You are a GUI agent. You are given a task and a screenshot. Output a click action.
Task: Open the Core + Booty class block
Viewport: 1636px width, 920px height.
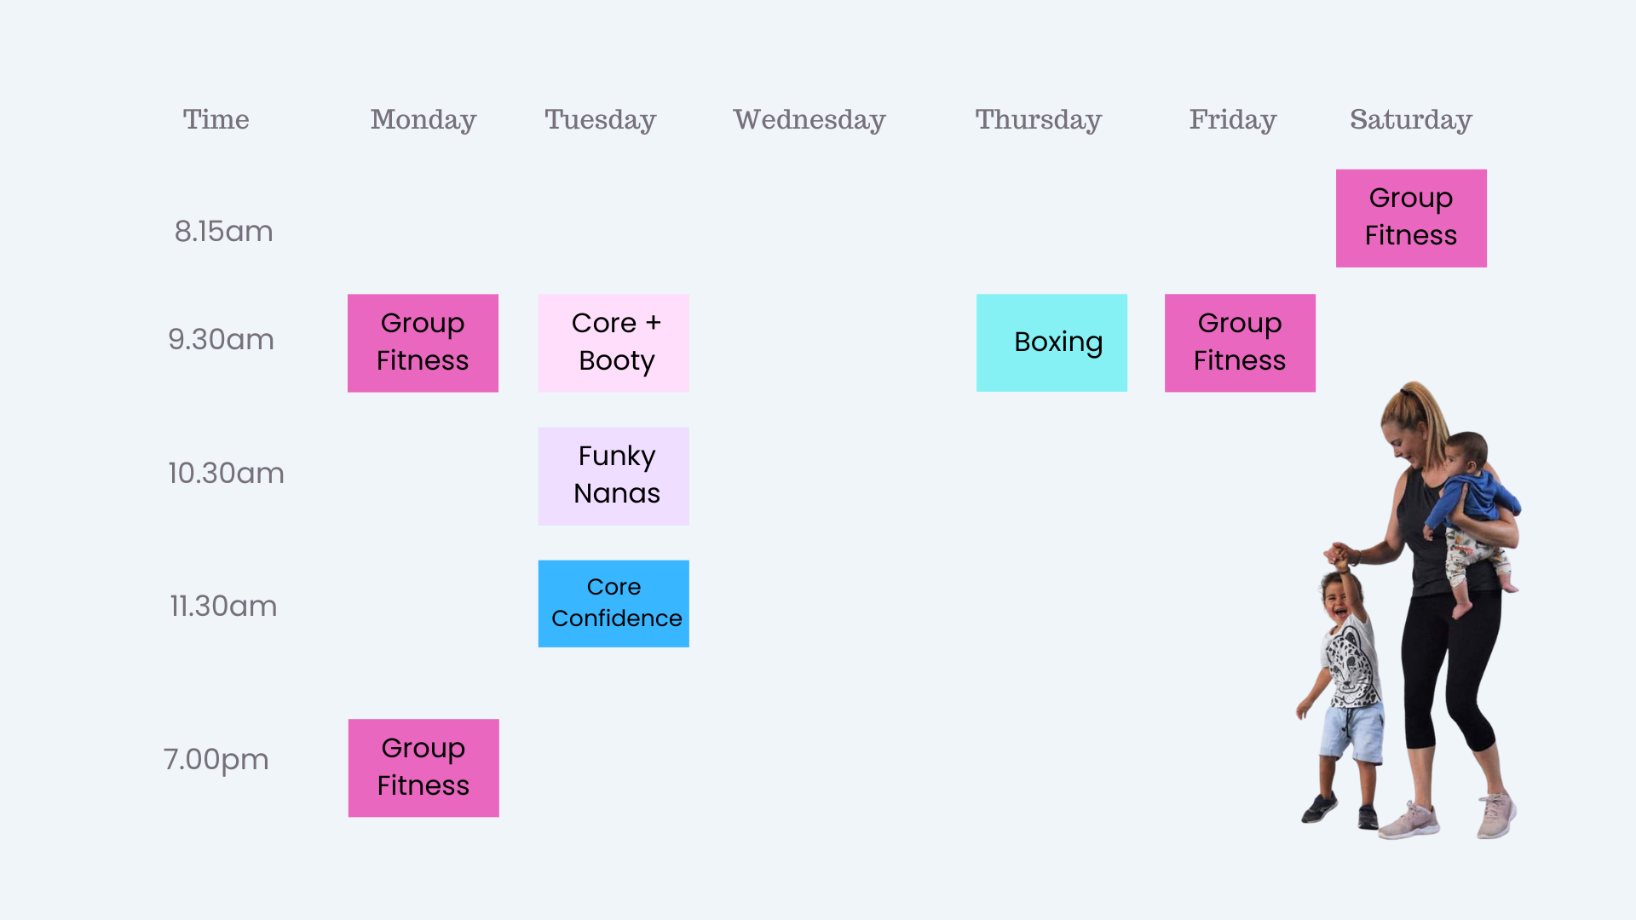(613, 342)
